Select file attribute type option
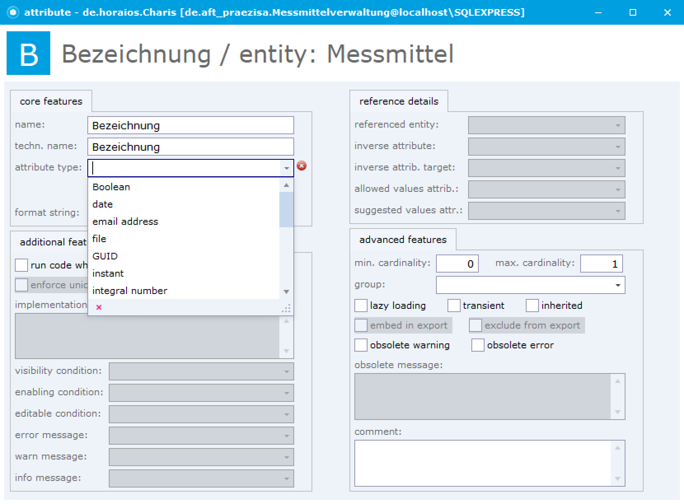 coord(184,239)
